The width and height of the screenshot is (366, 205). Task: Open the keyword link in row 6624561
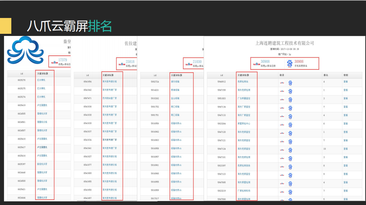(x=42, y=122)
